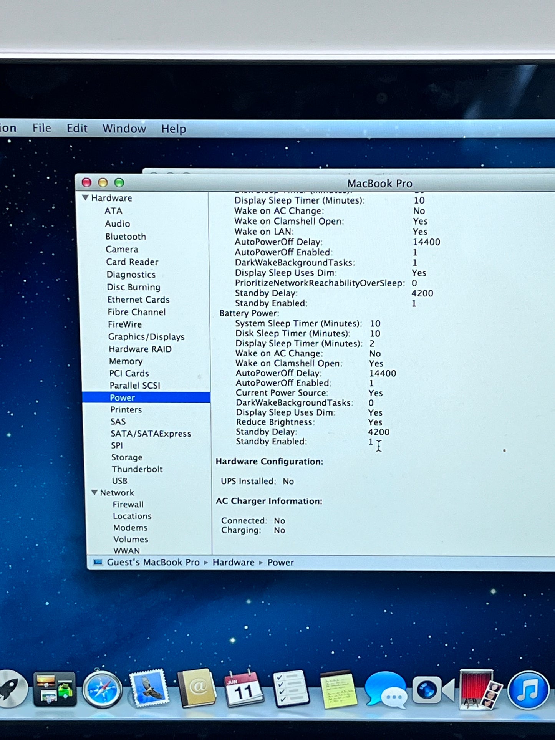Viewport: 555px width, 740px height.
Task: Click the Reduce Brightness row
Action: [x=309, y=422]
